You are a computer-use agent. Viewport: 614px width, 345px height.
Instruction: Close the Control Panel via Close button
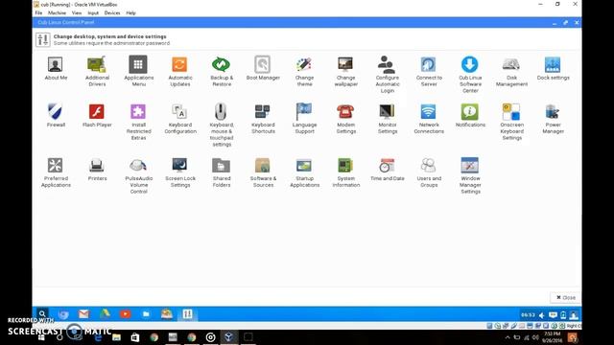coord(565,298)
